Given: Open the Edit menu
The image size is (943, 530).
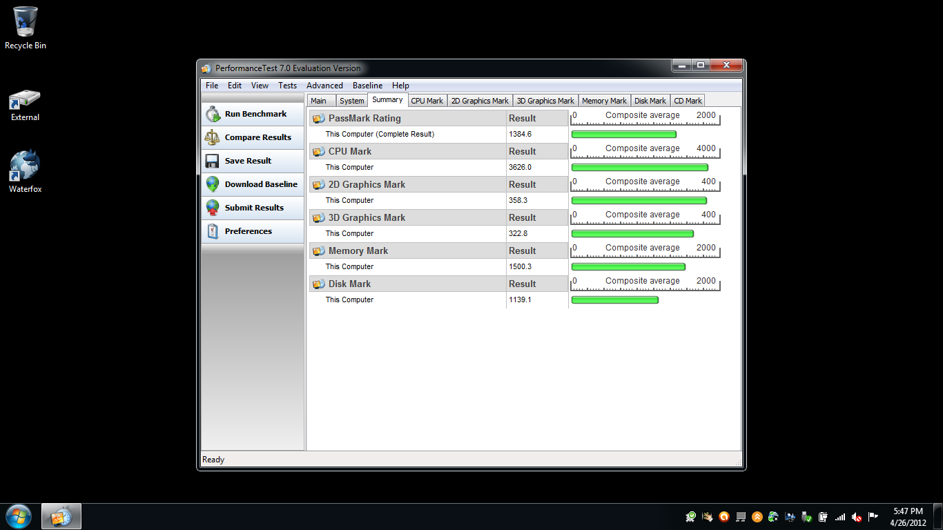Looking at the screenshot, I should pyautogui.click(x=235, y=86).
